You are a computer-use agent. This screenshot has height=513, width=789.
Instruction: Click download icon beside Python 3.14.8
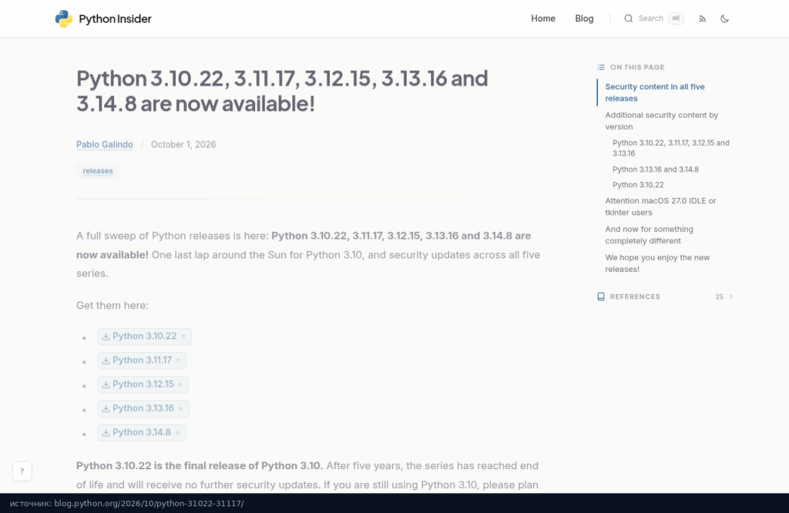[106, 433]
